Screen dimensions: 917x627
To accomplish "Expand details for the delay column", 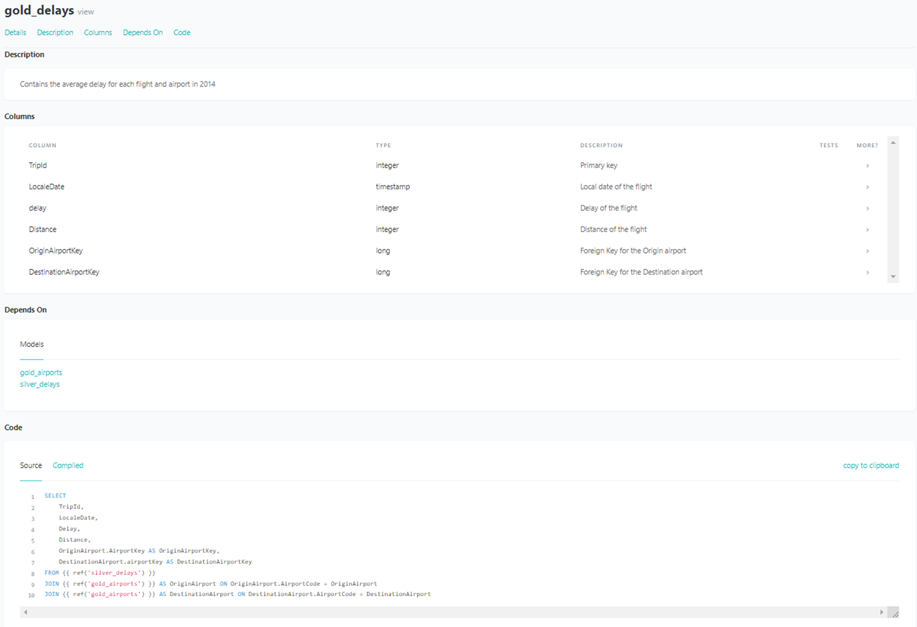I will pos(867,208).
